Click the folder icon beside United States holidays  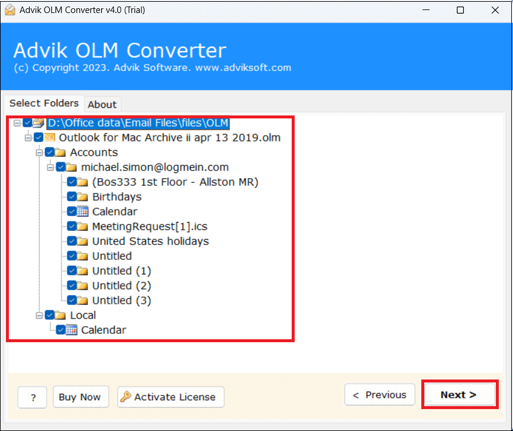tap(82, 242)
